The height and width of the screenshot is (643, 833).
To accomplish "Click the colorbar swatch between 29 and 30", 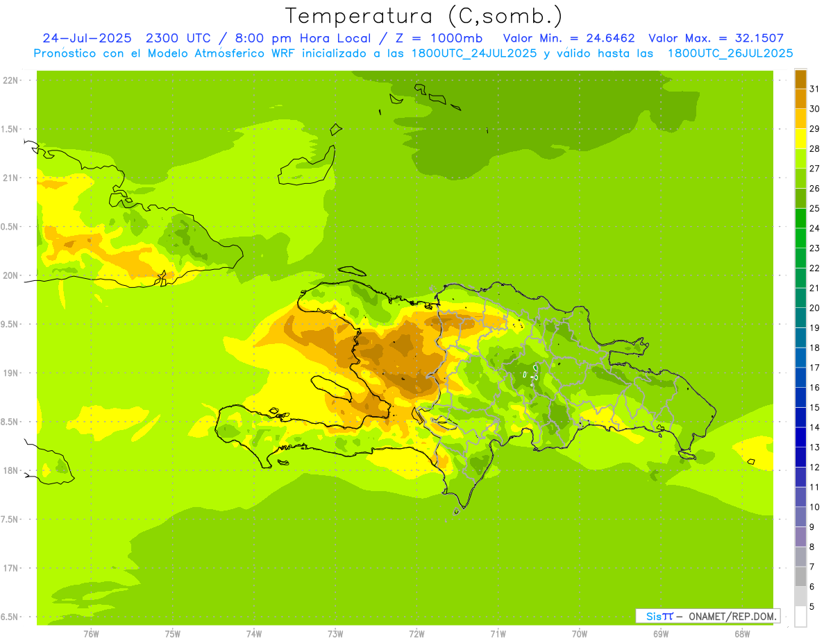I will (x=800, y=119).
